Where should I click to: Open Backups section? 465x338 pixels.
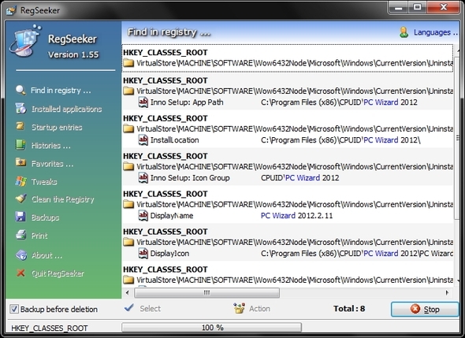[46, 217]
